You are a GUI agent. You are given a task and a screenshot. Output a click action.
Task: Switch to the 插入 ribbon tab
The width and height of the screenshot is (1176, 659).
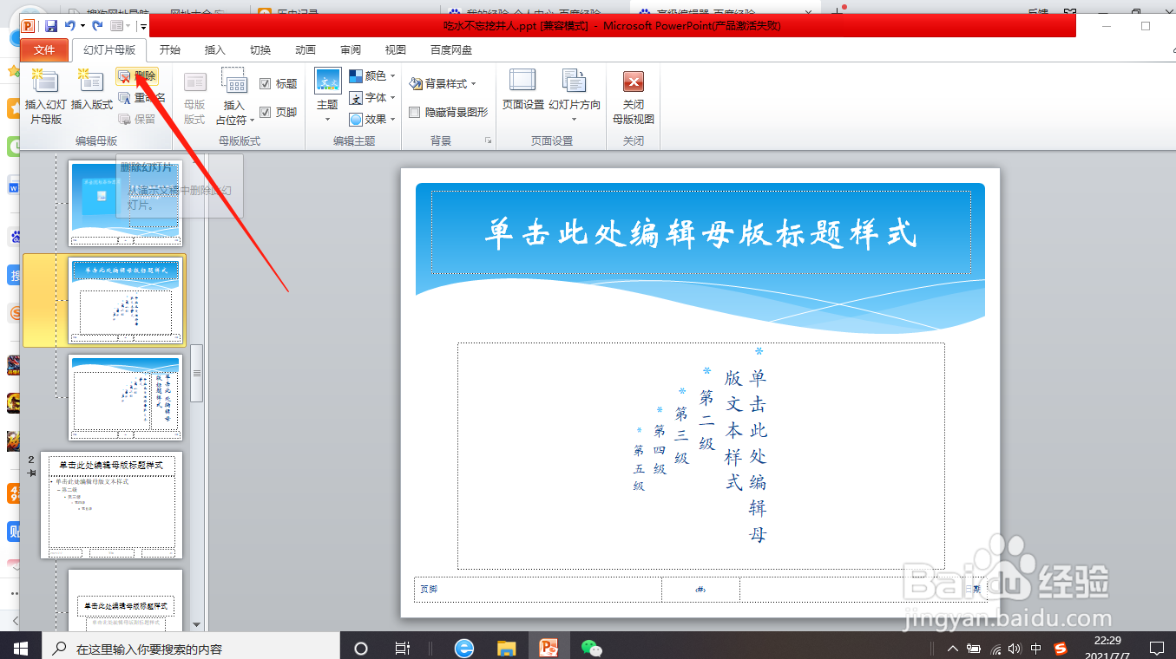(214, 49)
